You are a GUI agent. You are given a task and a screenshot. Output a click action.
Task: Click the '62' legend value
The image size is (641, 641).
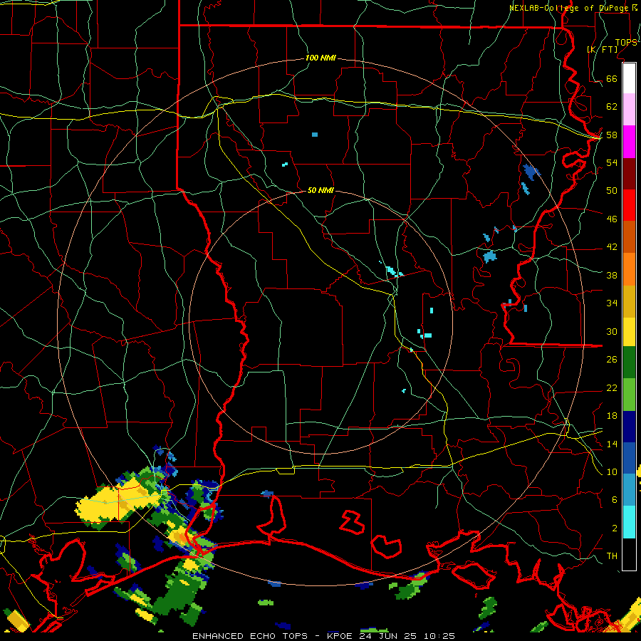pyautogui.click(x=612, y=107)
